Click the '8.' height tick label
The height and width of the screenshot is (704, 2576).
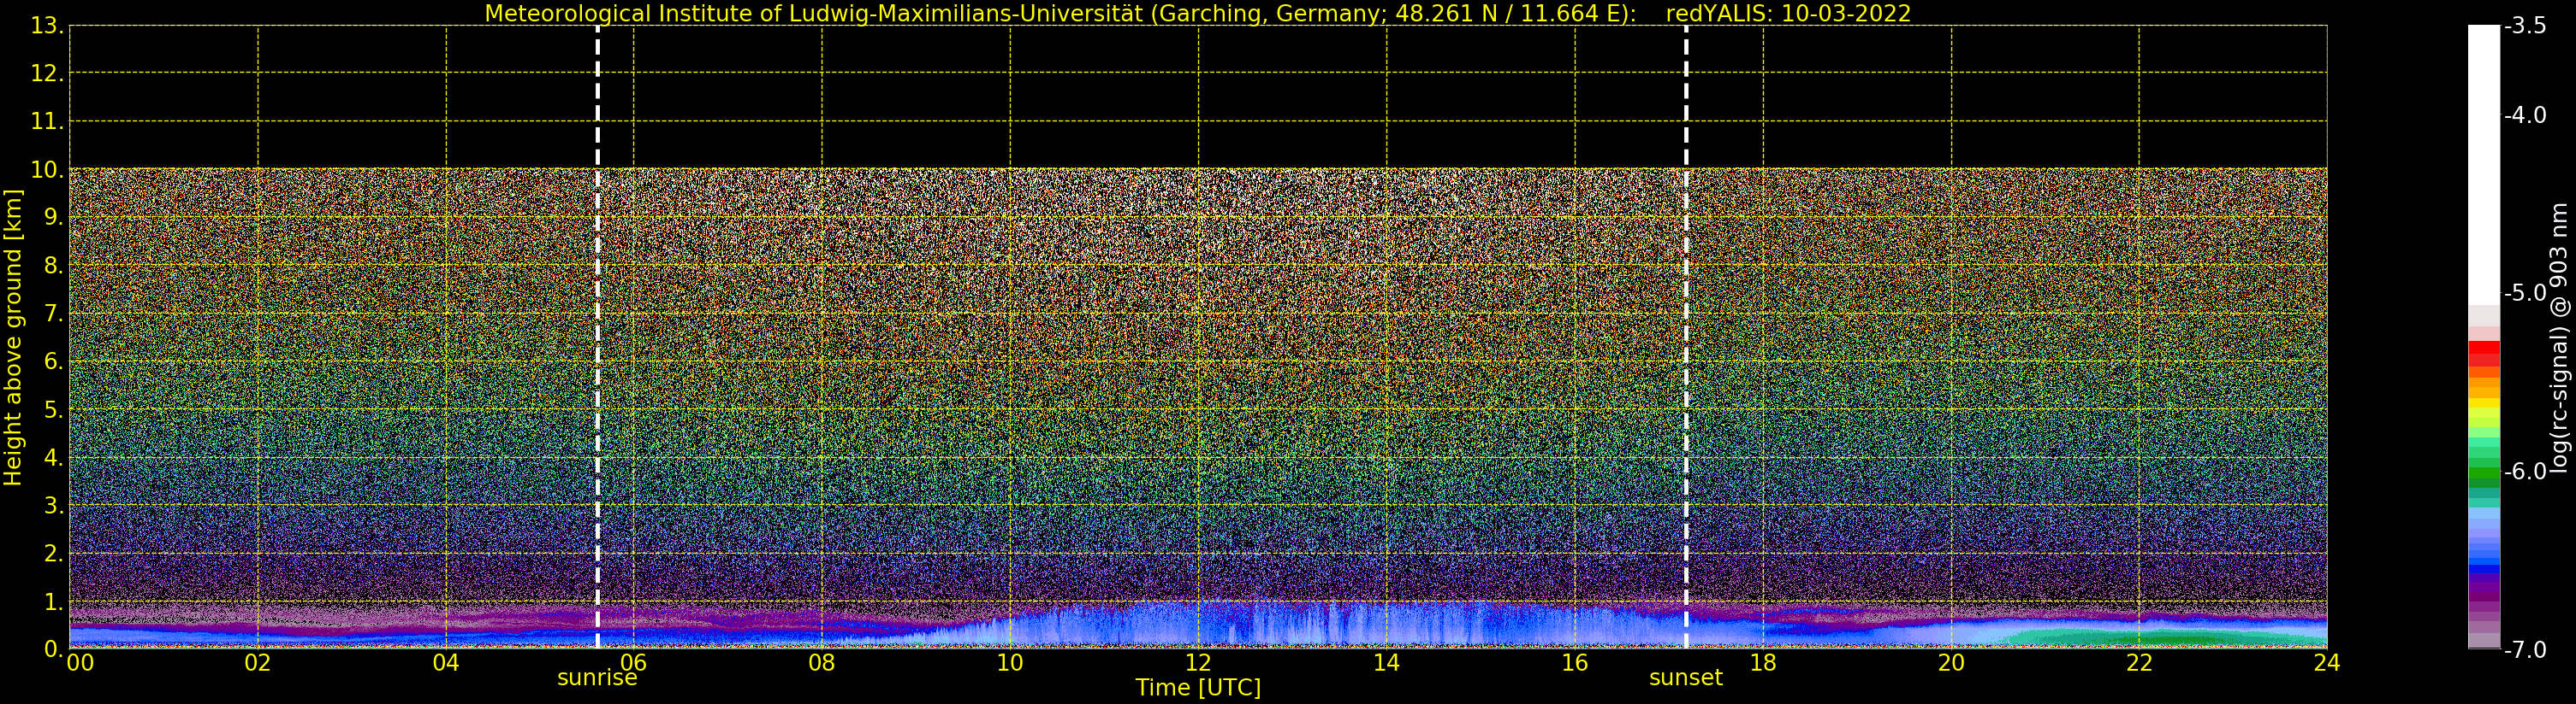point(53,266)
